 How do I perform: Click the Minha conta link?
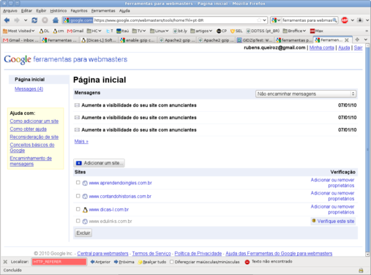pos(322,48)
